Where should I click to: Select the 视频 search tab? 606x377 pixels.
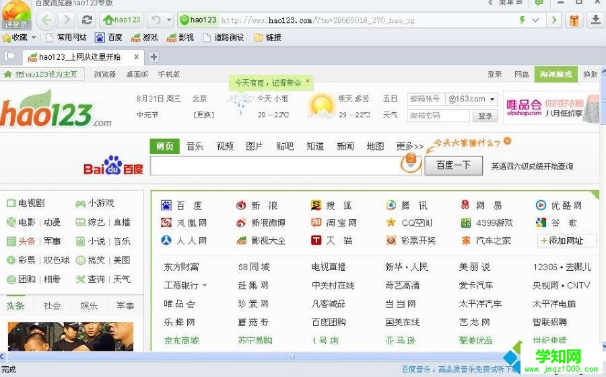(x=225, y=146)
